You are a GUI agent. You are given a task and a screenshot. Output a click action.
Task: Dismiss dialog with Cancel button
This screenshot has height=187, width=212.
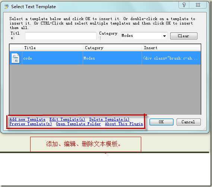(x=189, y=122)
